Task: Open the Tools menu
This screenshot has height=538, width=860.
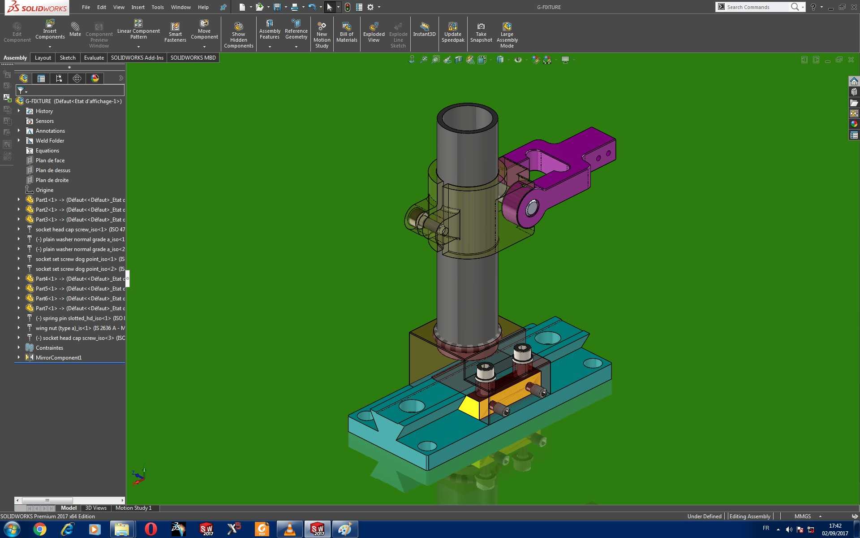Action: pos(158,7)
